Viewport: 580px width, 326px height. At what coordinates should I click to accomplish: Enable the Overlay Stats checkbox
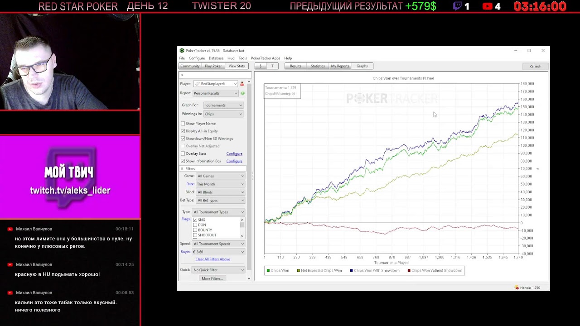tap(183, 153)
